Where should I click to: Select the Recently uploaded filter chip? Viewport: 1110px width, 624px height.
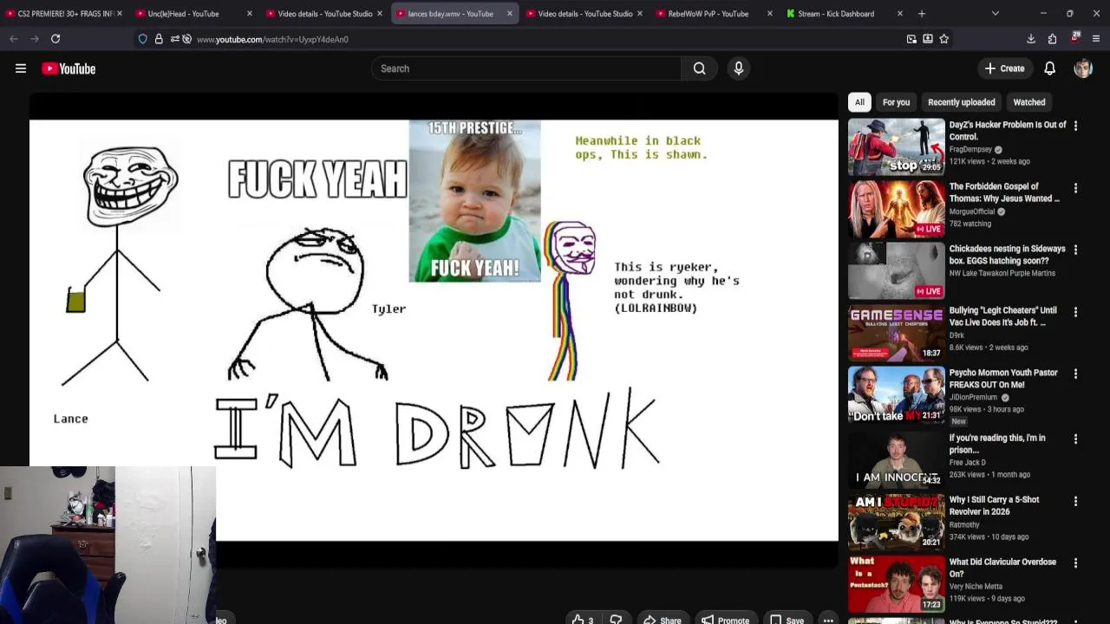point(961,102)
